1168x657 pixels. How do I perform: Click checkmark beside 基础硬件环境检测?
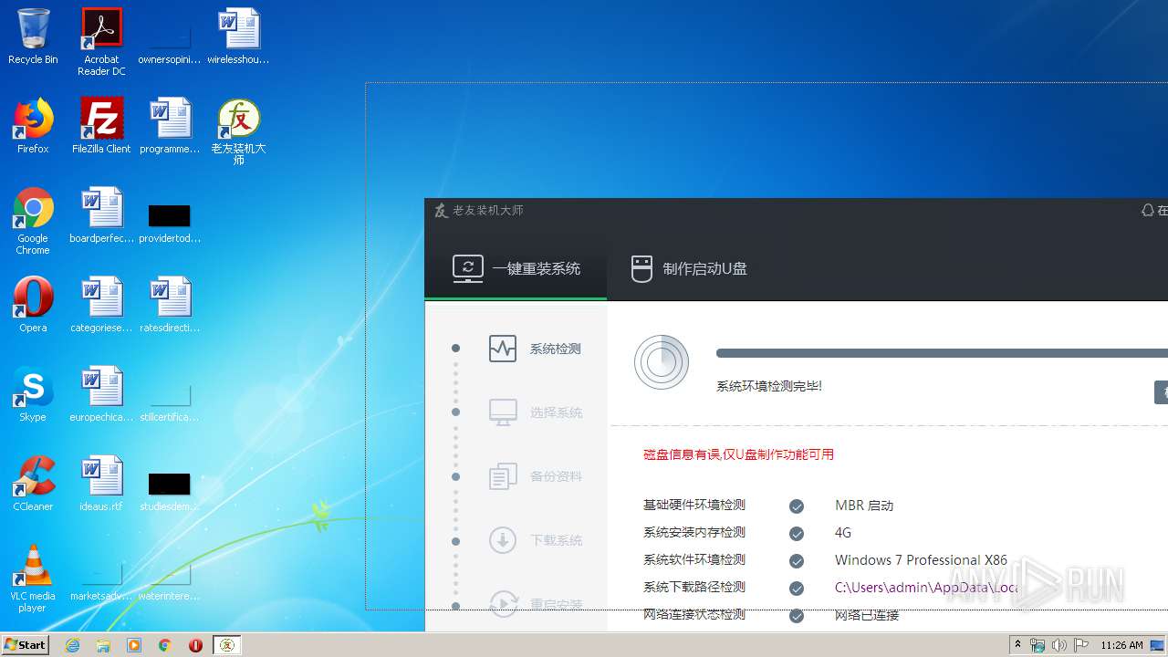797,506
